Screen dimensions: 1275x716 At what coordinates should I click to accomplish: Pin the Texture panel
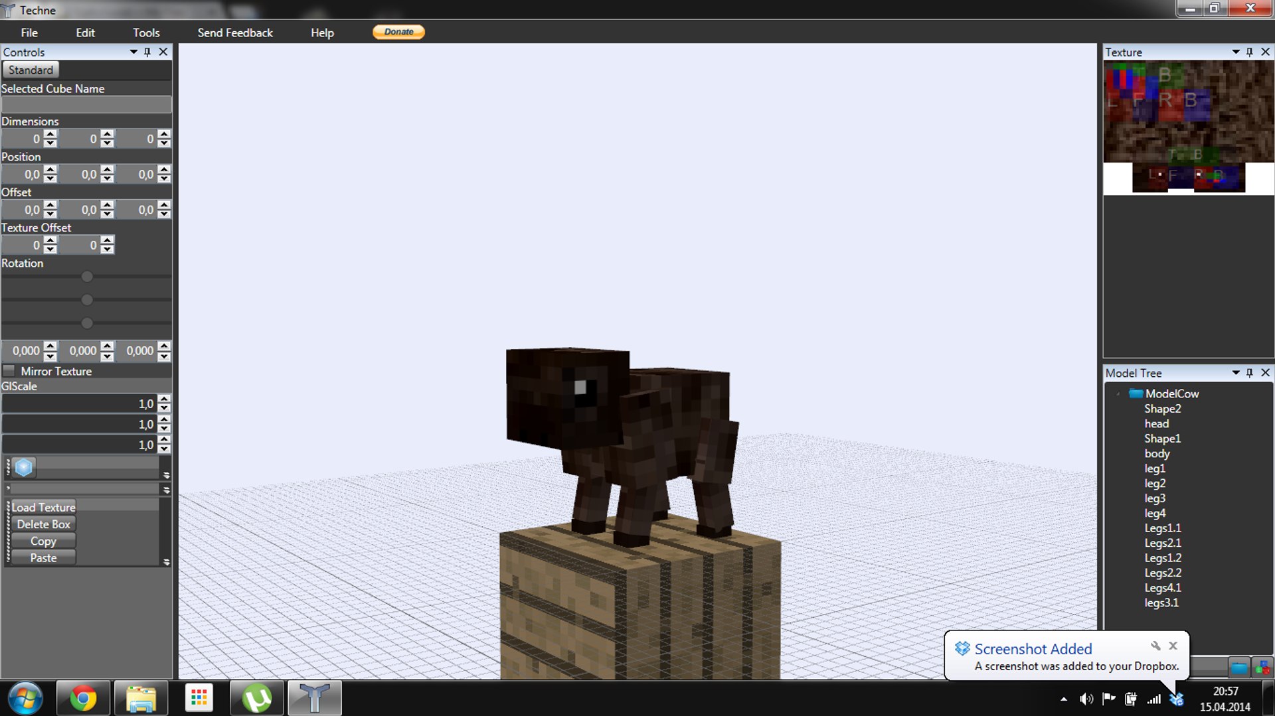click(1250, 52)
